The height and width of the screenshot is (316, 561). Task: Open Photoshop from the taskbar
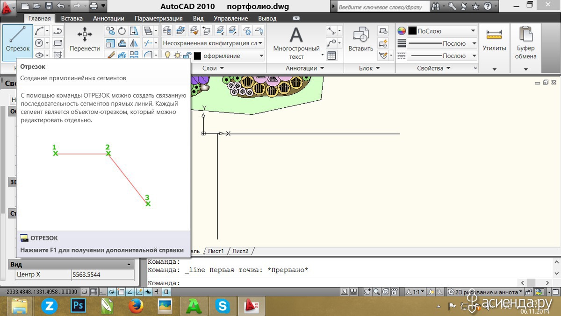(x=78, y=306)
